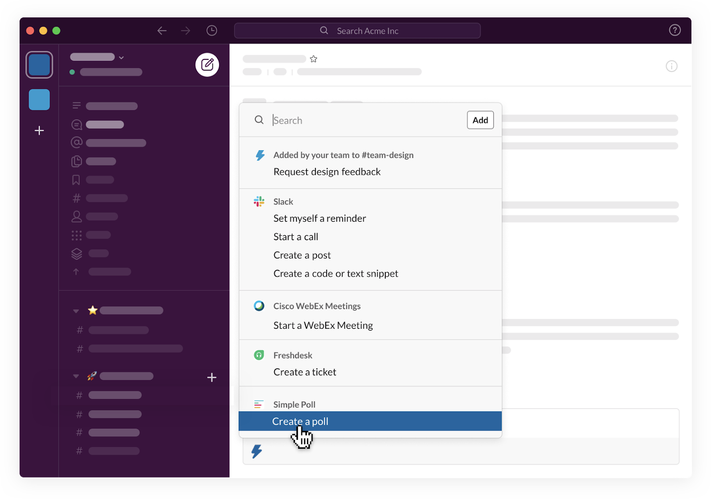Compose a new message
711x499 pixels.
(207, 65)
